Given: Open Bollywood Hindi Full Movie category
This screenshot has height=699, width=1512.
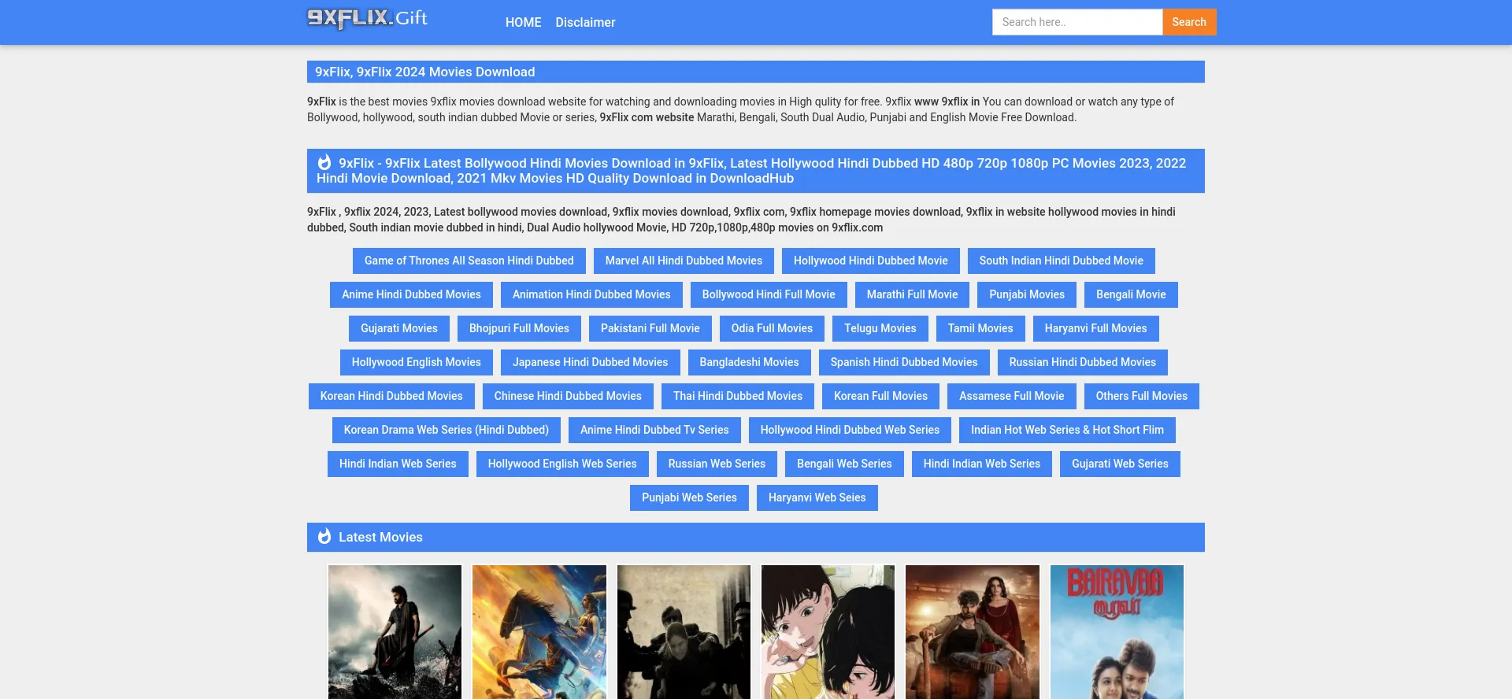Looking at the screenshot, I should point(769,294).
